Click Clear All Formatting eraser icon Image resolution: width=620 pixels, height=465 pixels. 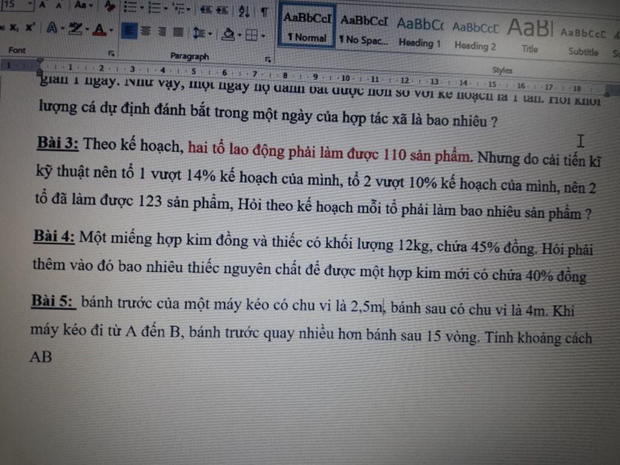click(x=110, y=6)
